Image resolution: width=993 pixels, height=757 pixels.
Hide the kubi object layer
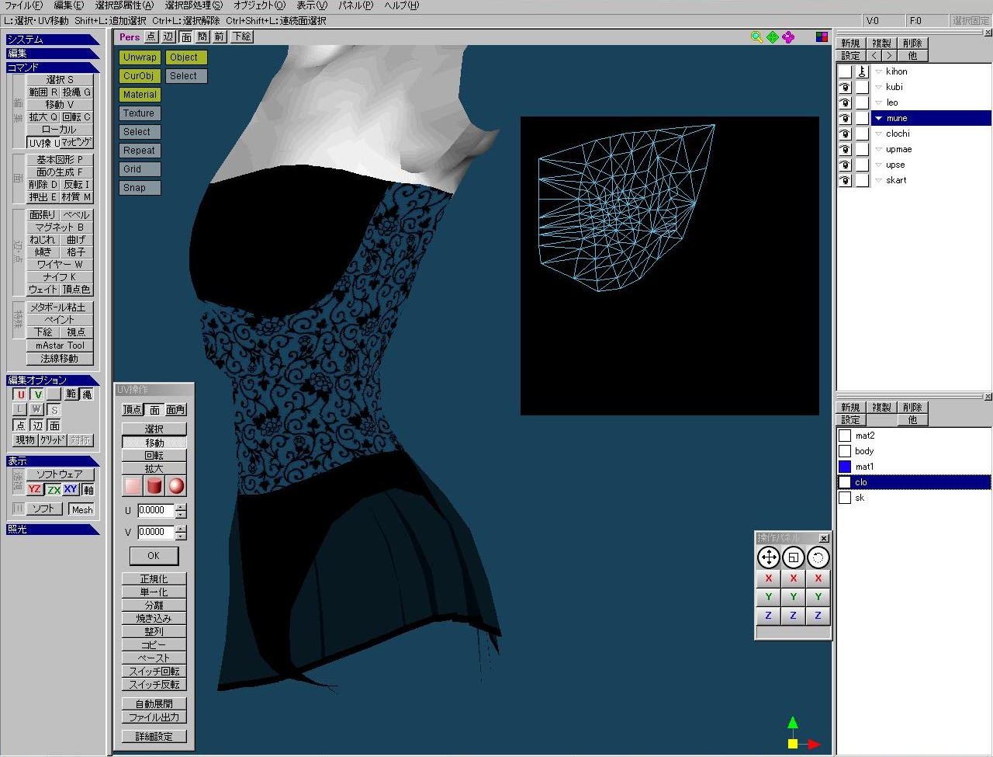pos(845,87)
